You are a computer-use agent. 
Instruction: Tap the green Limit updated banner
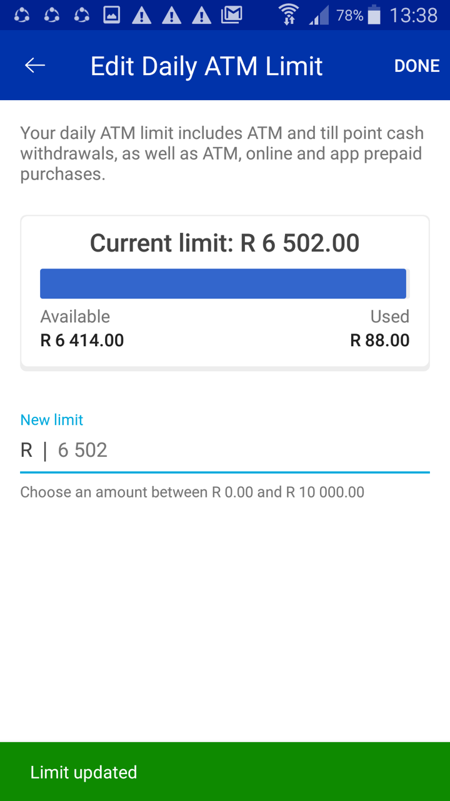(225, 772)
